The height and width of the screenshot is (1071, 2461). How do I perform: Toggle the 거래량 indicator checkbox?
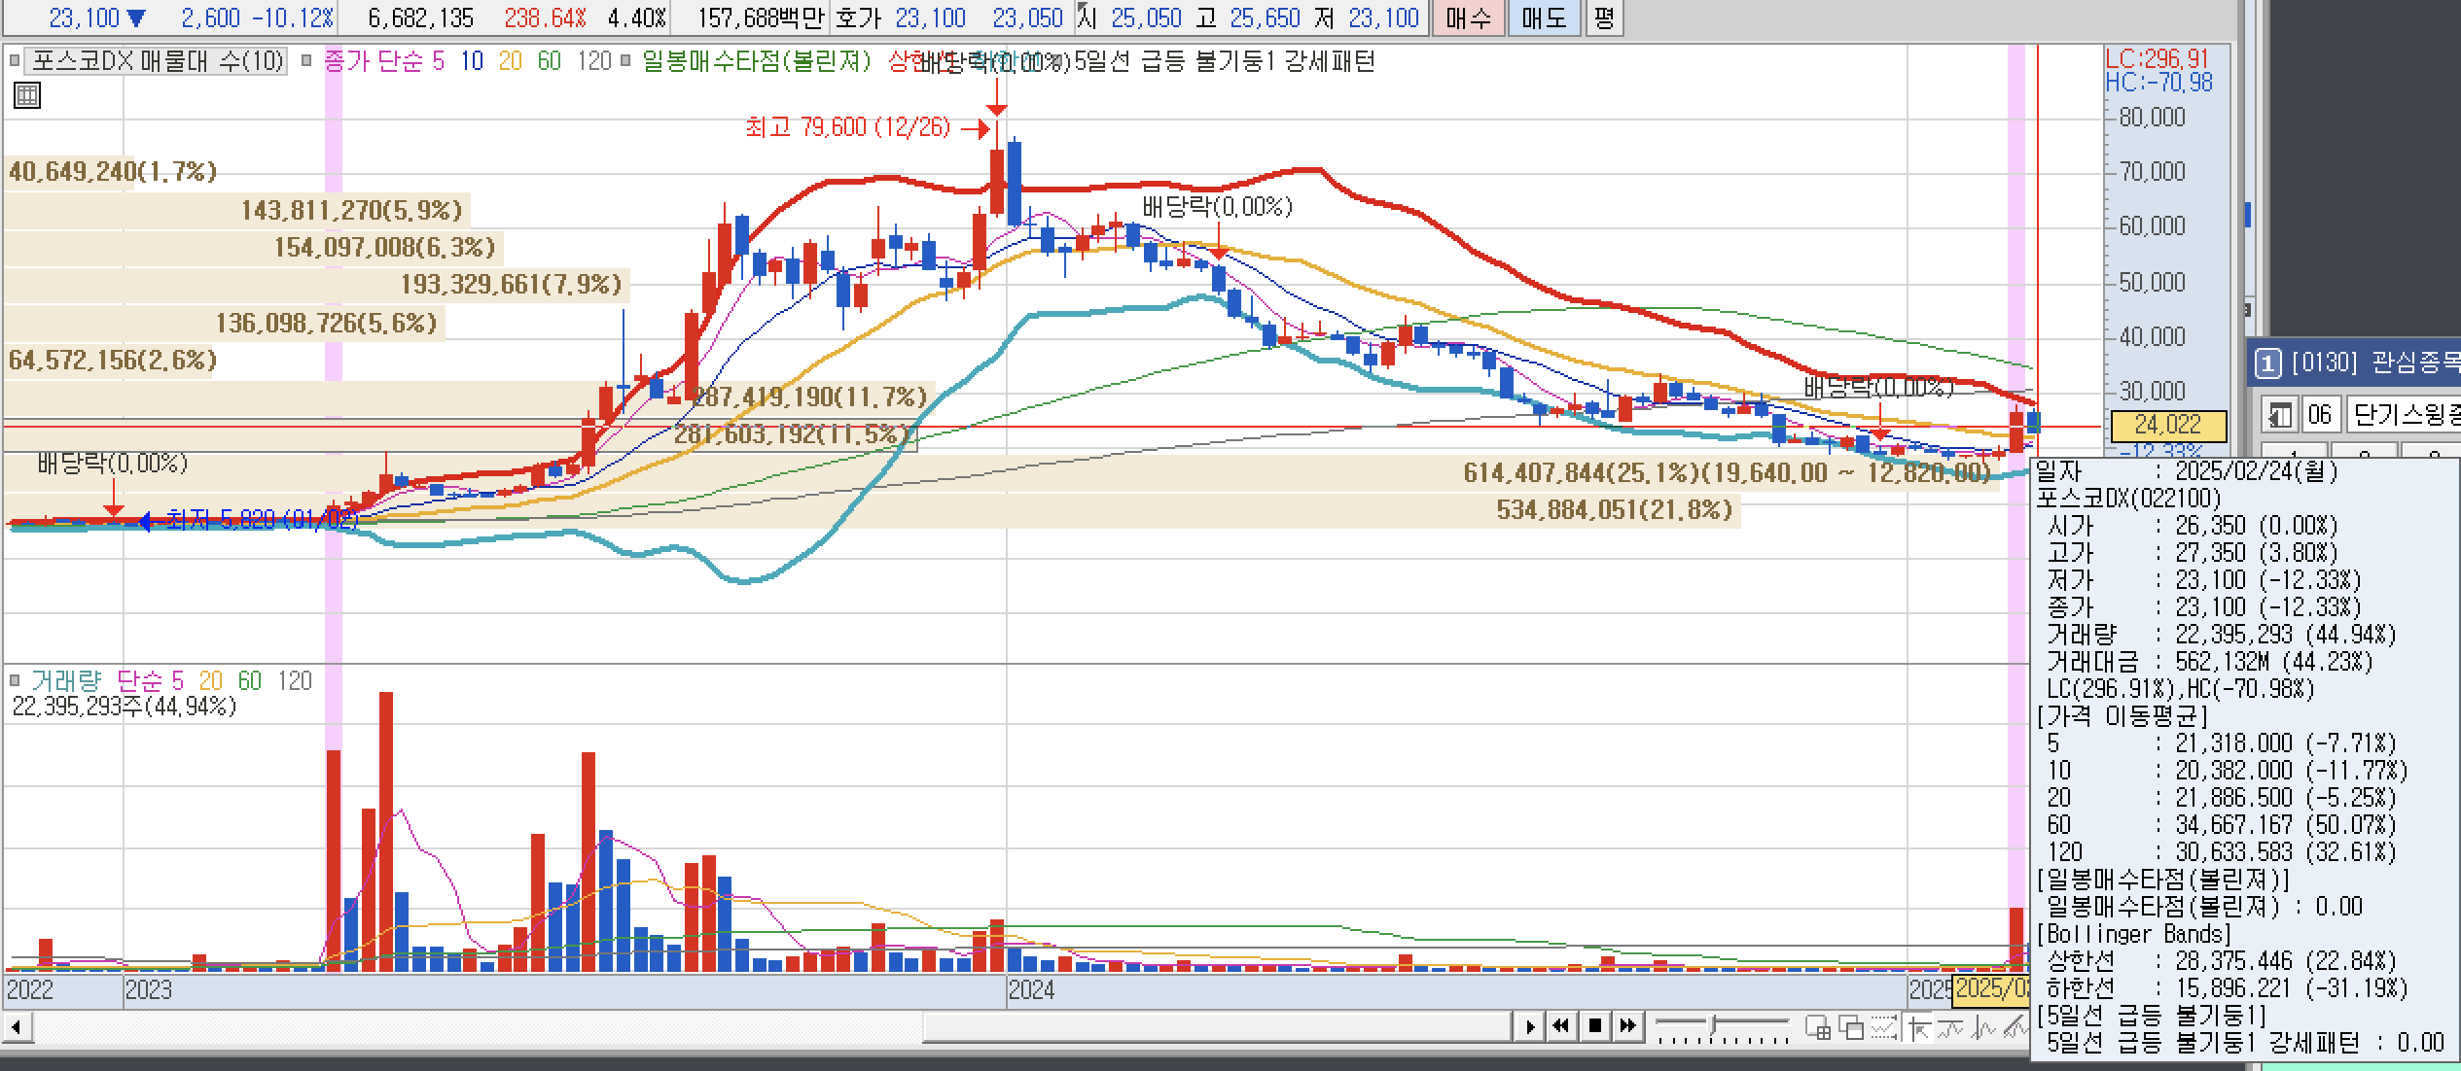coord(15,680)
